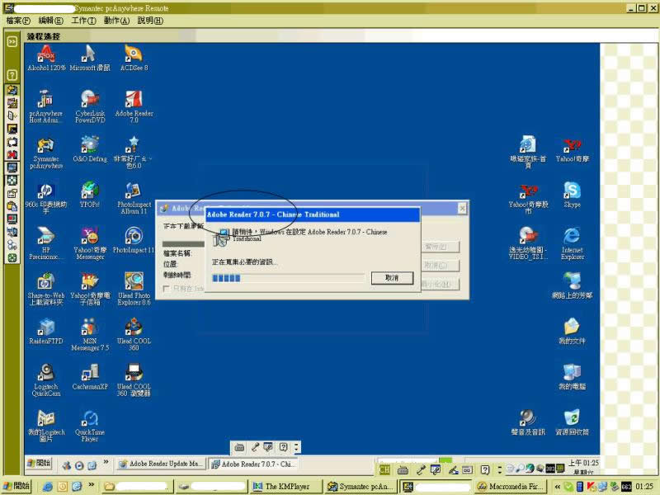Click the PhotoImpact 11 desktop shortcut
Image resolution: width=660 pixels, height=495 pixels.
click(134, 240)
